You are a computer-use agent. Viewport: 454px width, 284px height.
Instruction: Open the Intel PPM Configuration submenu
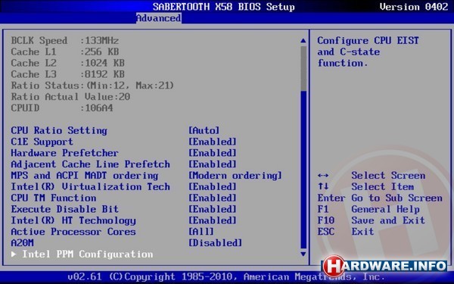(x=88, y=254)
